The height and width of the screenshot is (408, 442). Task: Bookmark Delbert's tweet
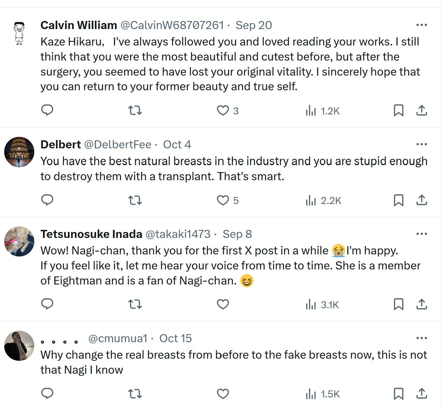click(x=399, y=200)
